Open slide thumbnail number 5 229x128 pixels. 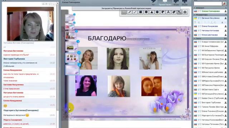(x=72, y=58)
